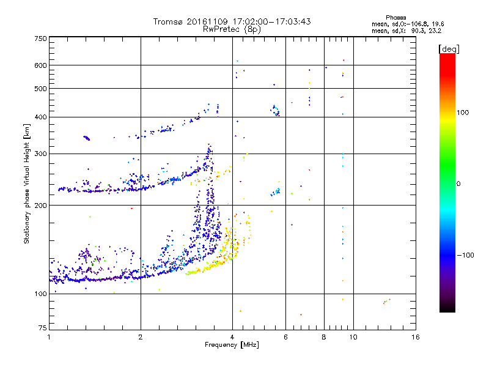
Task: Click the height axis tick label "300"
Action: (x=40, y=154)
